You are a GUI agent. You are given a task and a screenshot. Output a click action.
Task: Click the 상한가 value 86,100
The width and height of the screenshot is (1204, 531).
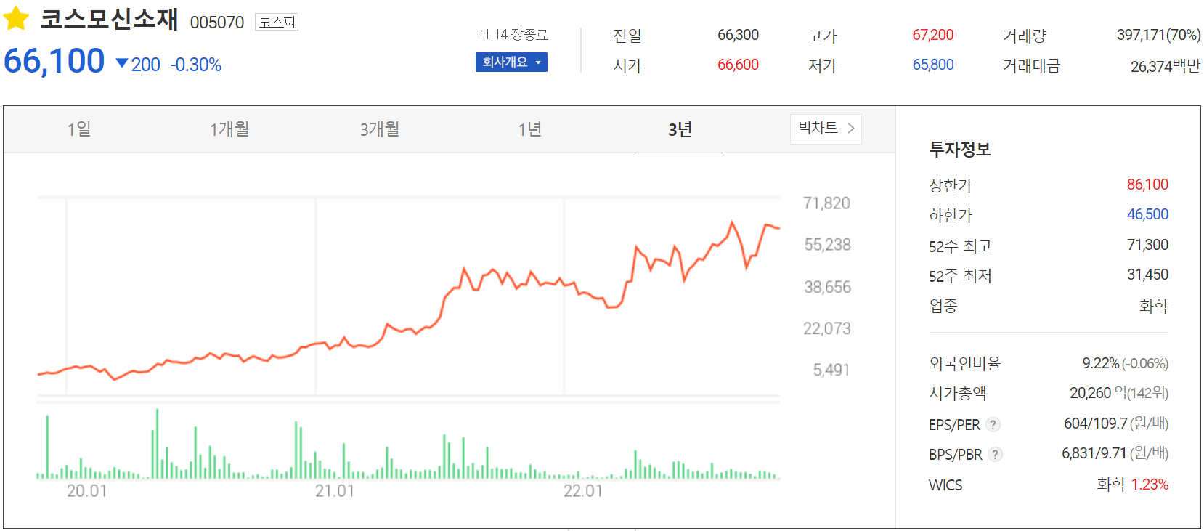[1147, 185]
